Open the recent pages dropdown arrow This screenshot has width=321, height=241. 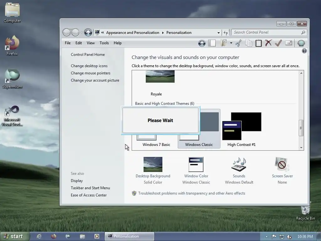click(82, 33)
